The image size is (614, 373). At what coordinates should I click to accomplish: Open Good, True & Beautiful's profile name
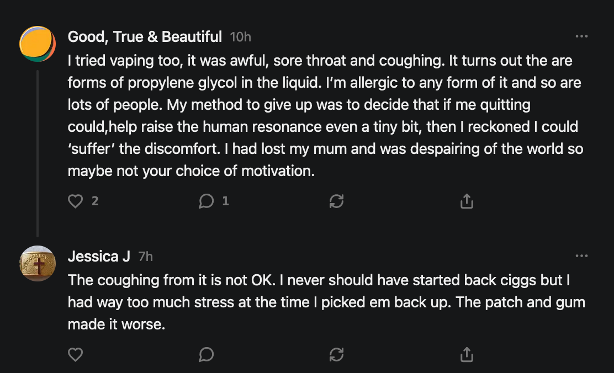(145, 37)
